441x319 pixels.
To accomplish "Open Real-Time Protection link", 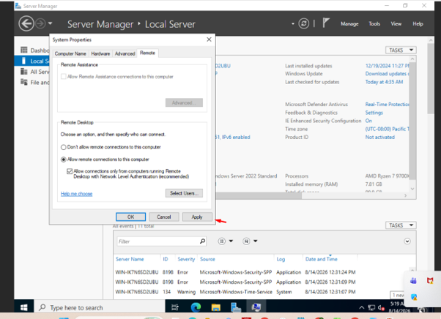I will 387,104.
